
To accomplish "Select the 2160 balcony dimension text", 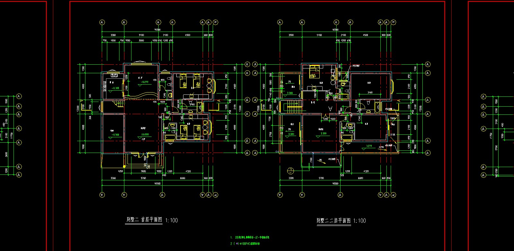I will (x=311, y=159).
